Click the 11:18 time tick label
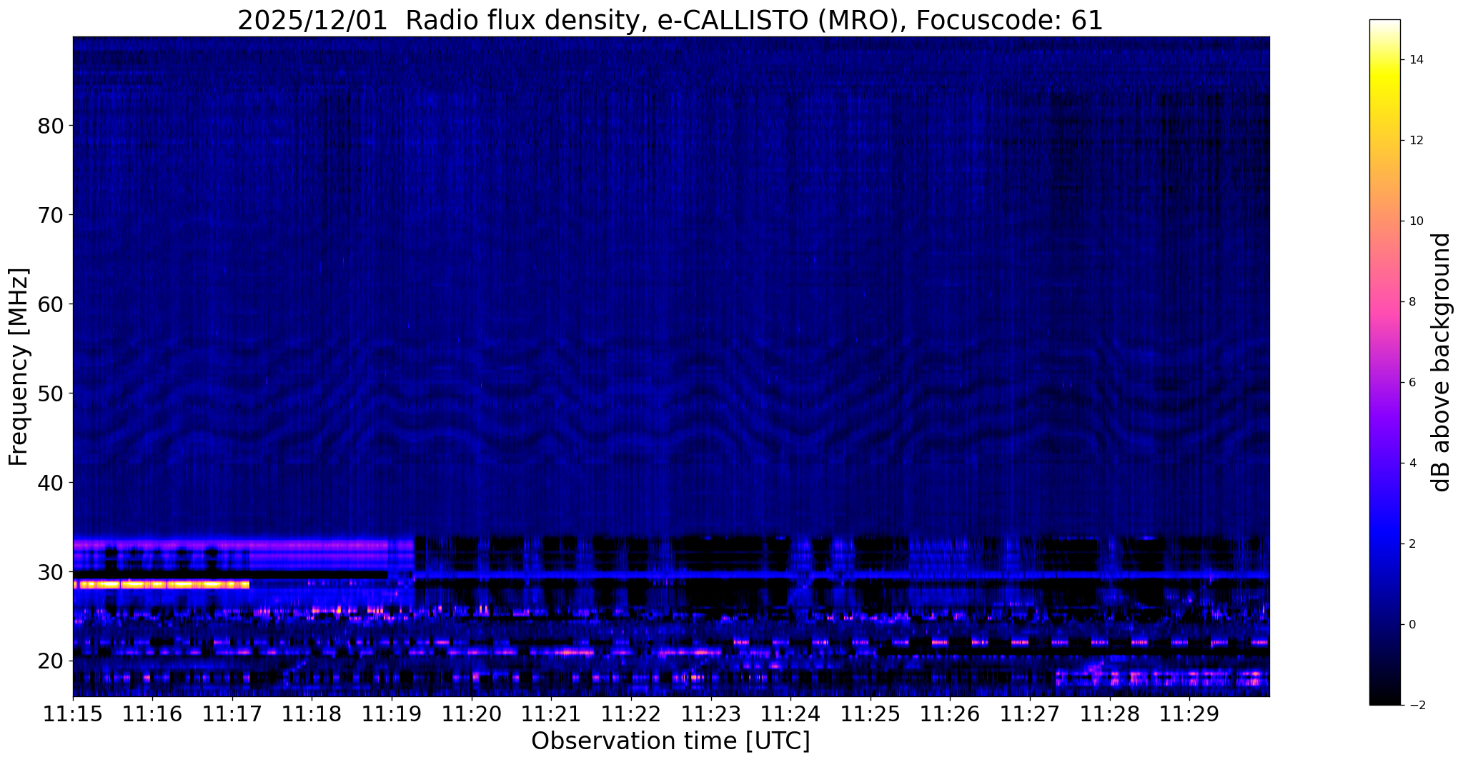 (x=312, y=713)
